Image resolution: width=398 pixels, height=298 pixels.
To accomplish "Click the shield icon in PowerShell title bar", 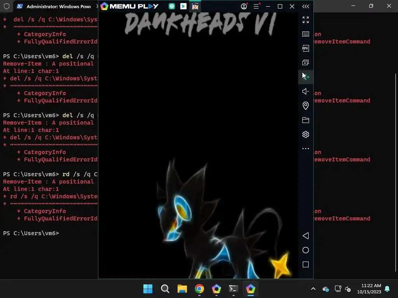I will (x=7, y=6).
